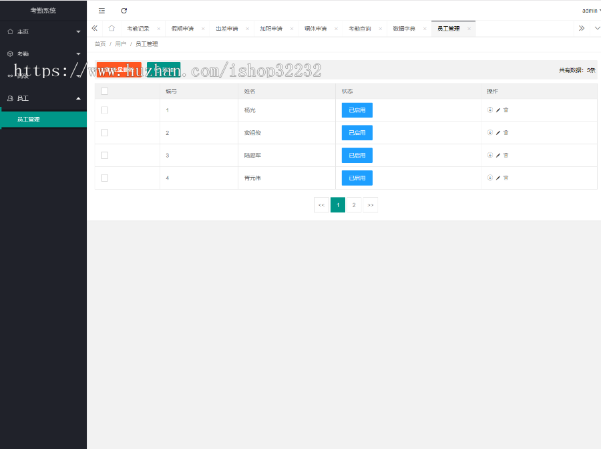The height and width of the screenshot is (449, 601).
Task: Expand the 主页 sidebar menu
Action: click(x=43, y=31)
